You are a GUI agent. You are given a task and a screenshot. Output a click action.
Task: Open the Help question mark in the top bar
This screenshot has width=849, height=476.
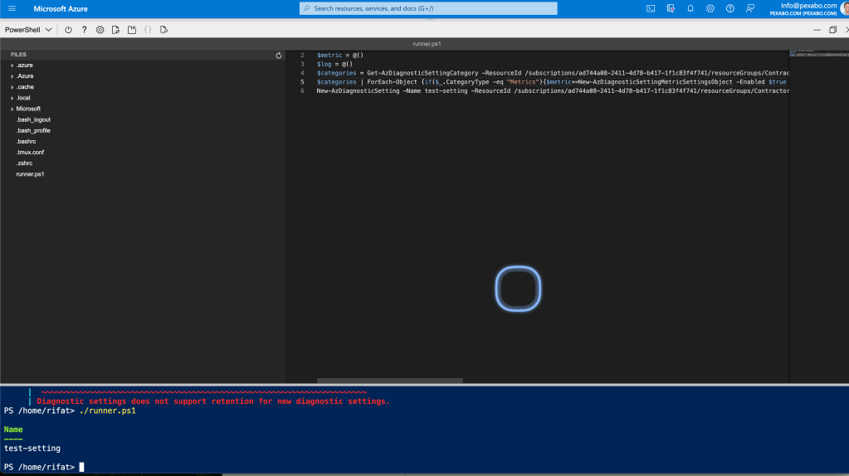coord(729,8)
